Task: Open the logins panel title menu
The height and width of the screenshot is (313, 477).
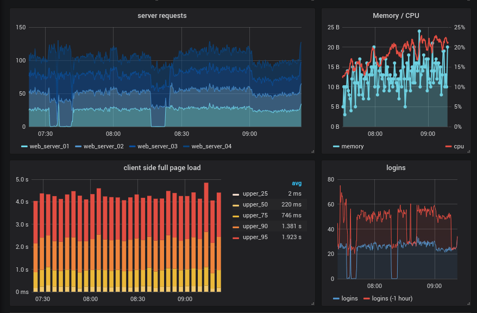Action: 396,168
